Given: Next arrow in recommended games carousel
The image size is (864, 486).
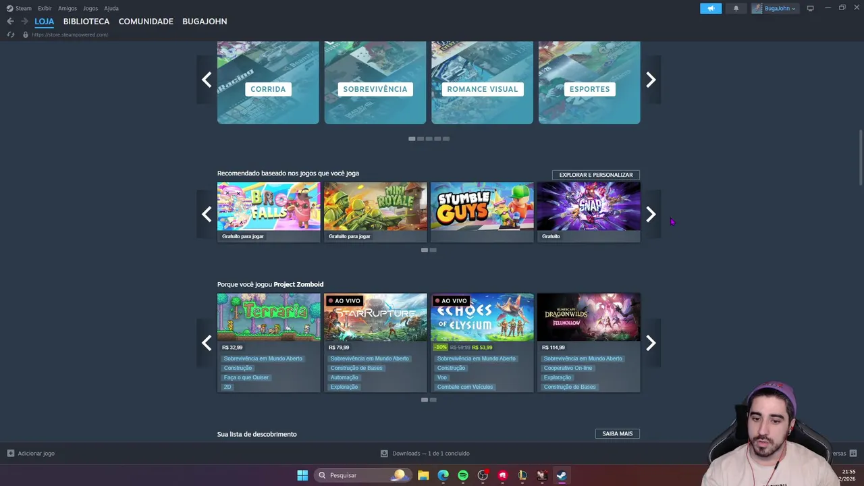Looking at the screenshot, I should 651,214.
